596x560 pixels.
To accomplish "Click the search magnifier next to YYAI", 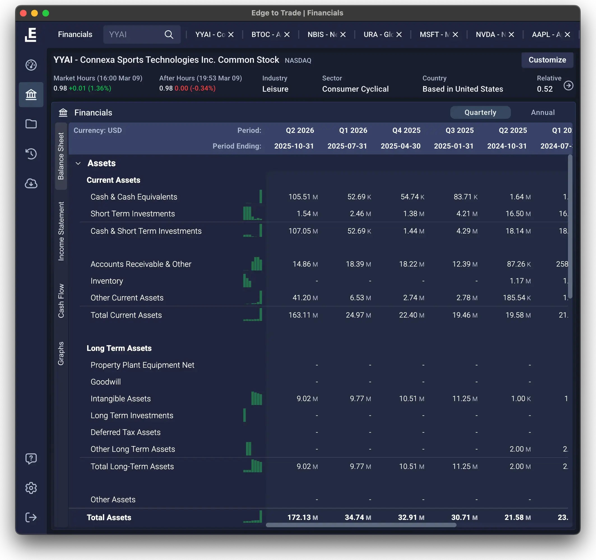I will click(169, 34).
